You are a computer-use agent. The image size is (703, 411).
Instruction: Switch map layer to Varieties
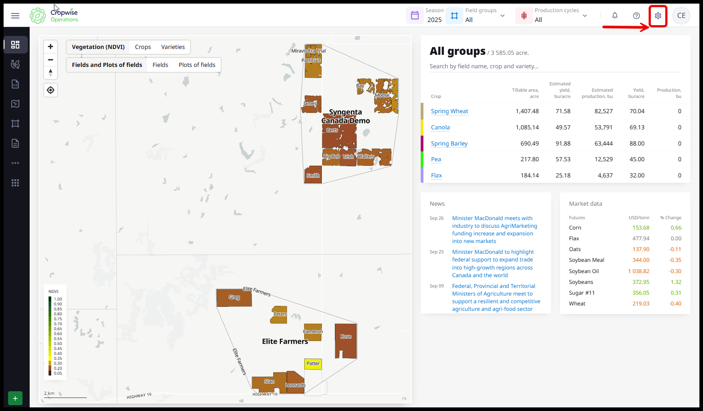(x=173, y=47)
